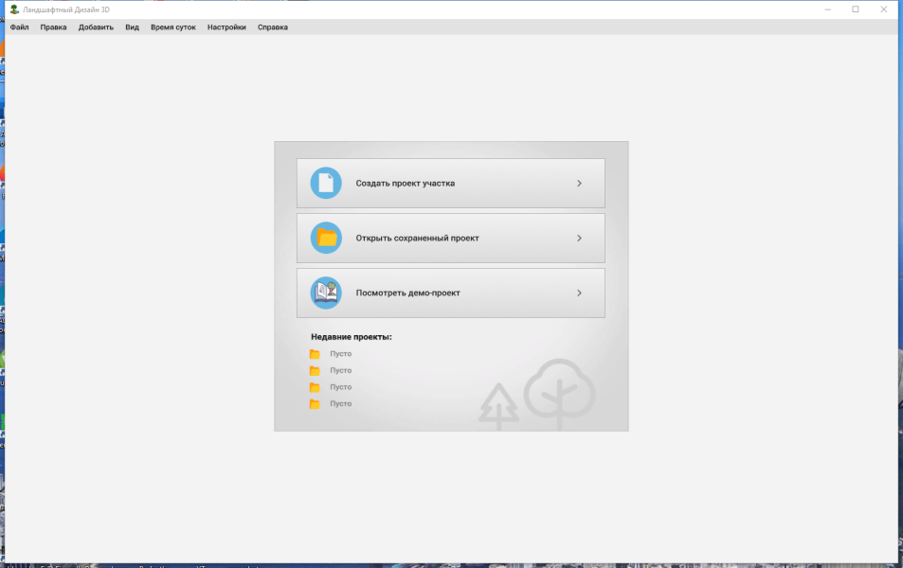The image size is (903, 568).
Task: Close the Ландшафтный Дизайн 3D window
Action: tap(883, 9)
